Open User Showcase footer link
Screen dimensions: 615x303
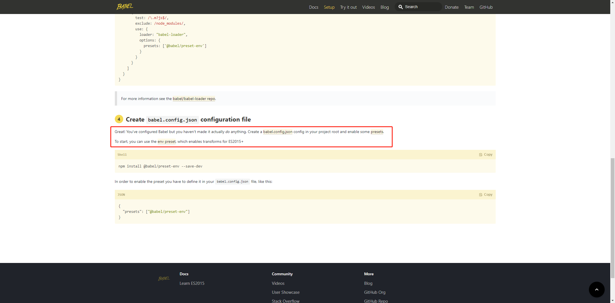(x=285, y=292)
